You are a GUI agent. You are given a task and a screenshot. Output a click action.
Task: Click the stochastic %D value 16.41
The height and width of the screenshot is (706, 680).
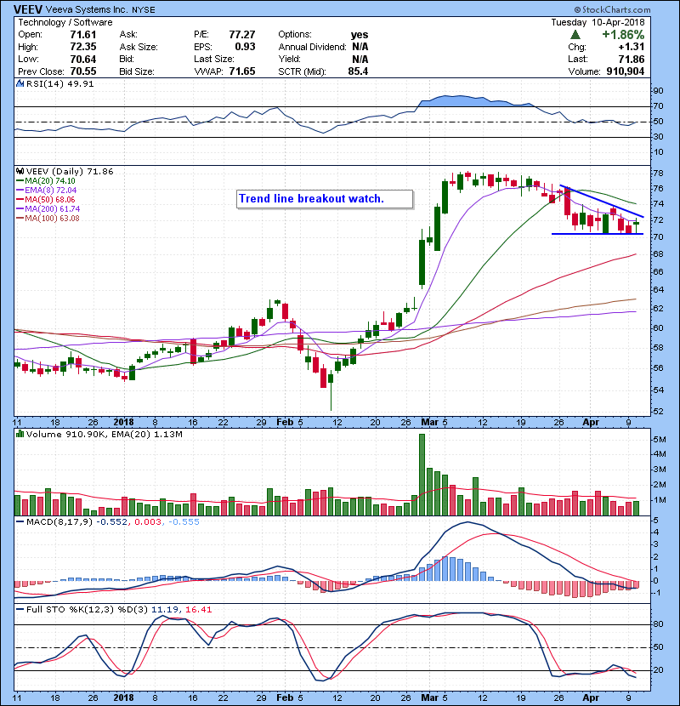pyautogui.click(x=198, y=609)
